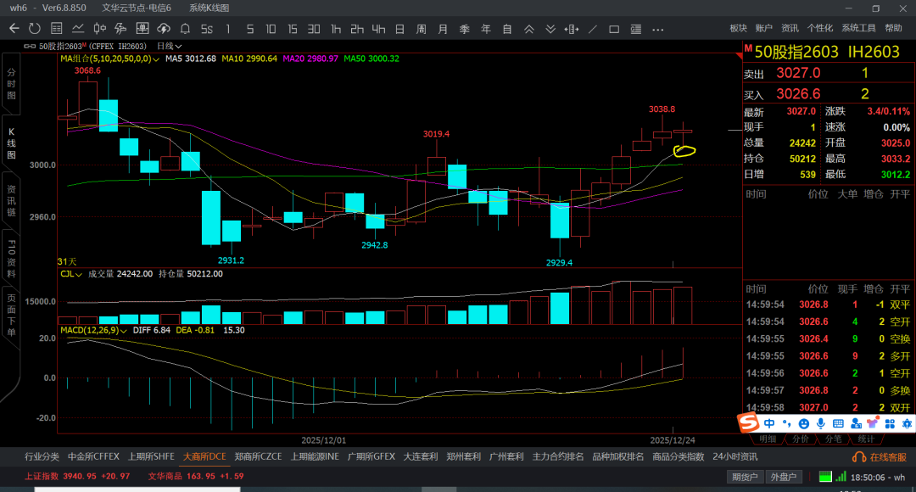Open the 资讯 menu

[790, 28]
